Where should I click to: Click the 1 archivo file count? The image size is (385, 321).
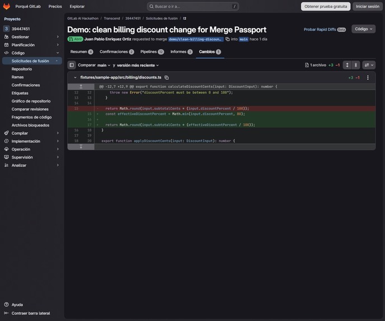coord(316,65)
